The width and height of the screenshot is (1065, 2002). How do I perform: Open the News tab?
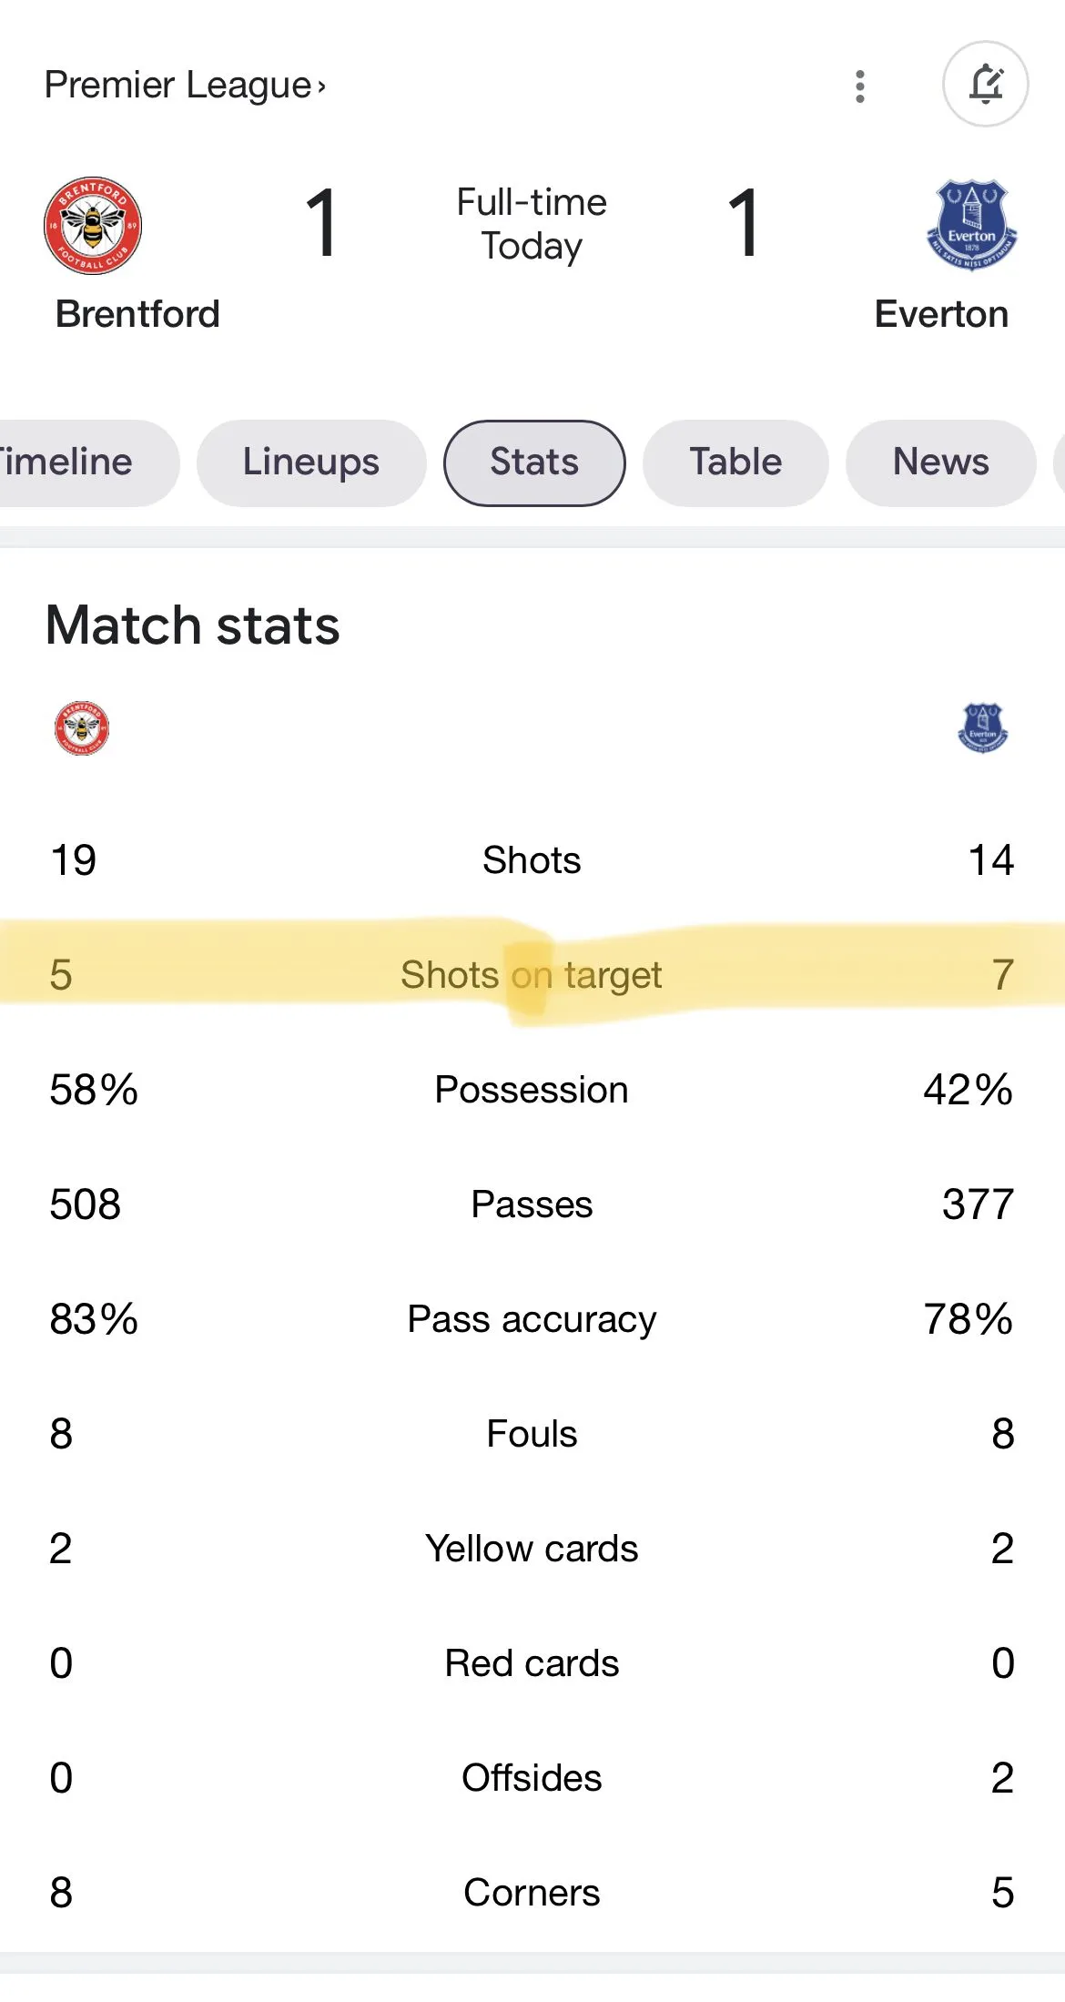click(940, 462)
